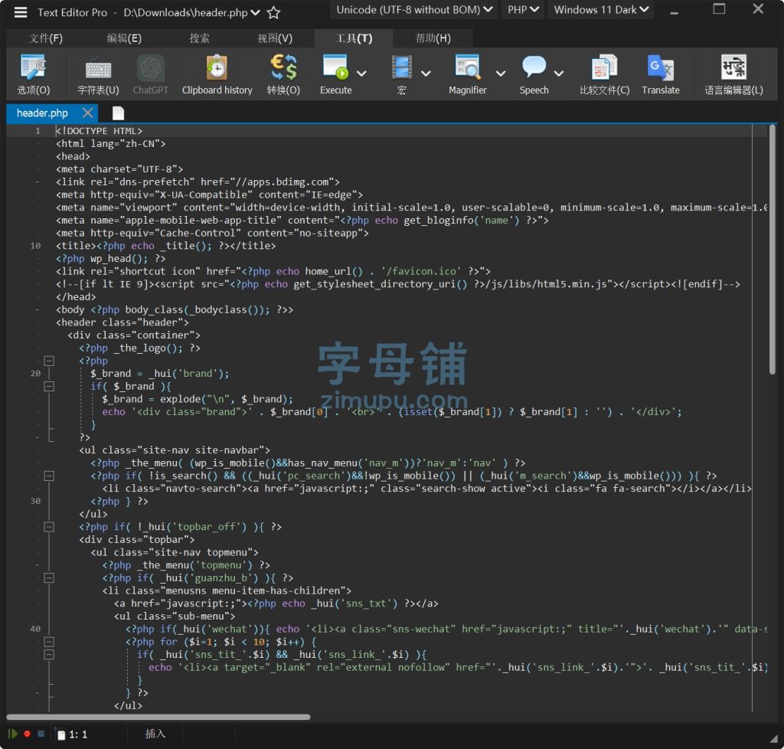Place cursor on <!DOCTYPE HTML> line
This screenshot has height=749, width=784.
click(x=99, y=130)
